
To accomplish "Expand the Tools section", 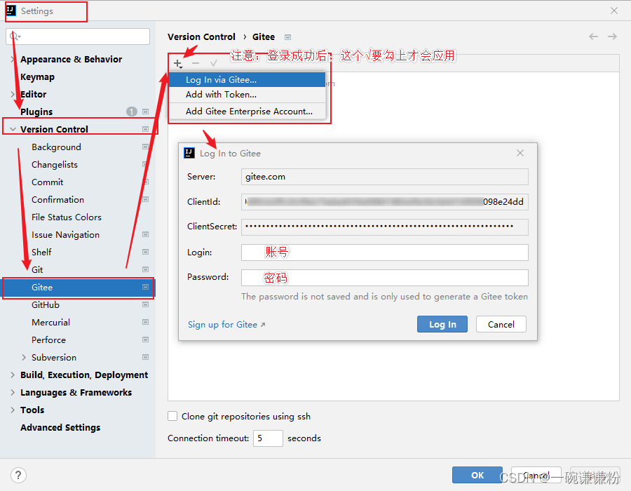I will click(x=13, y=410).
